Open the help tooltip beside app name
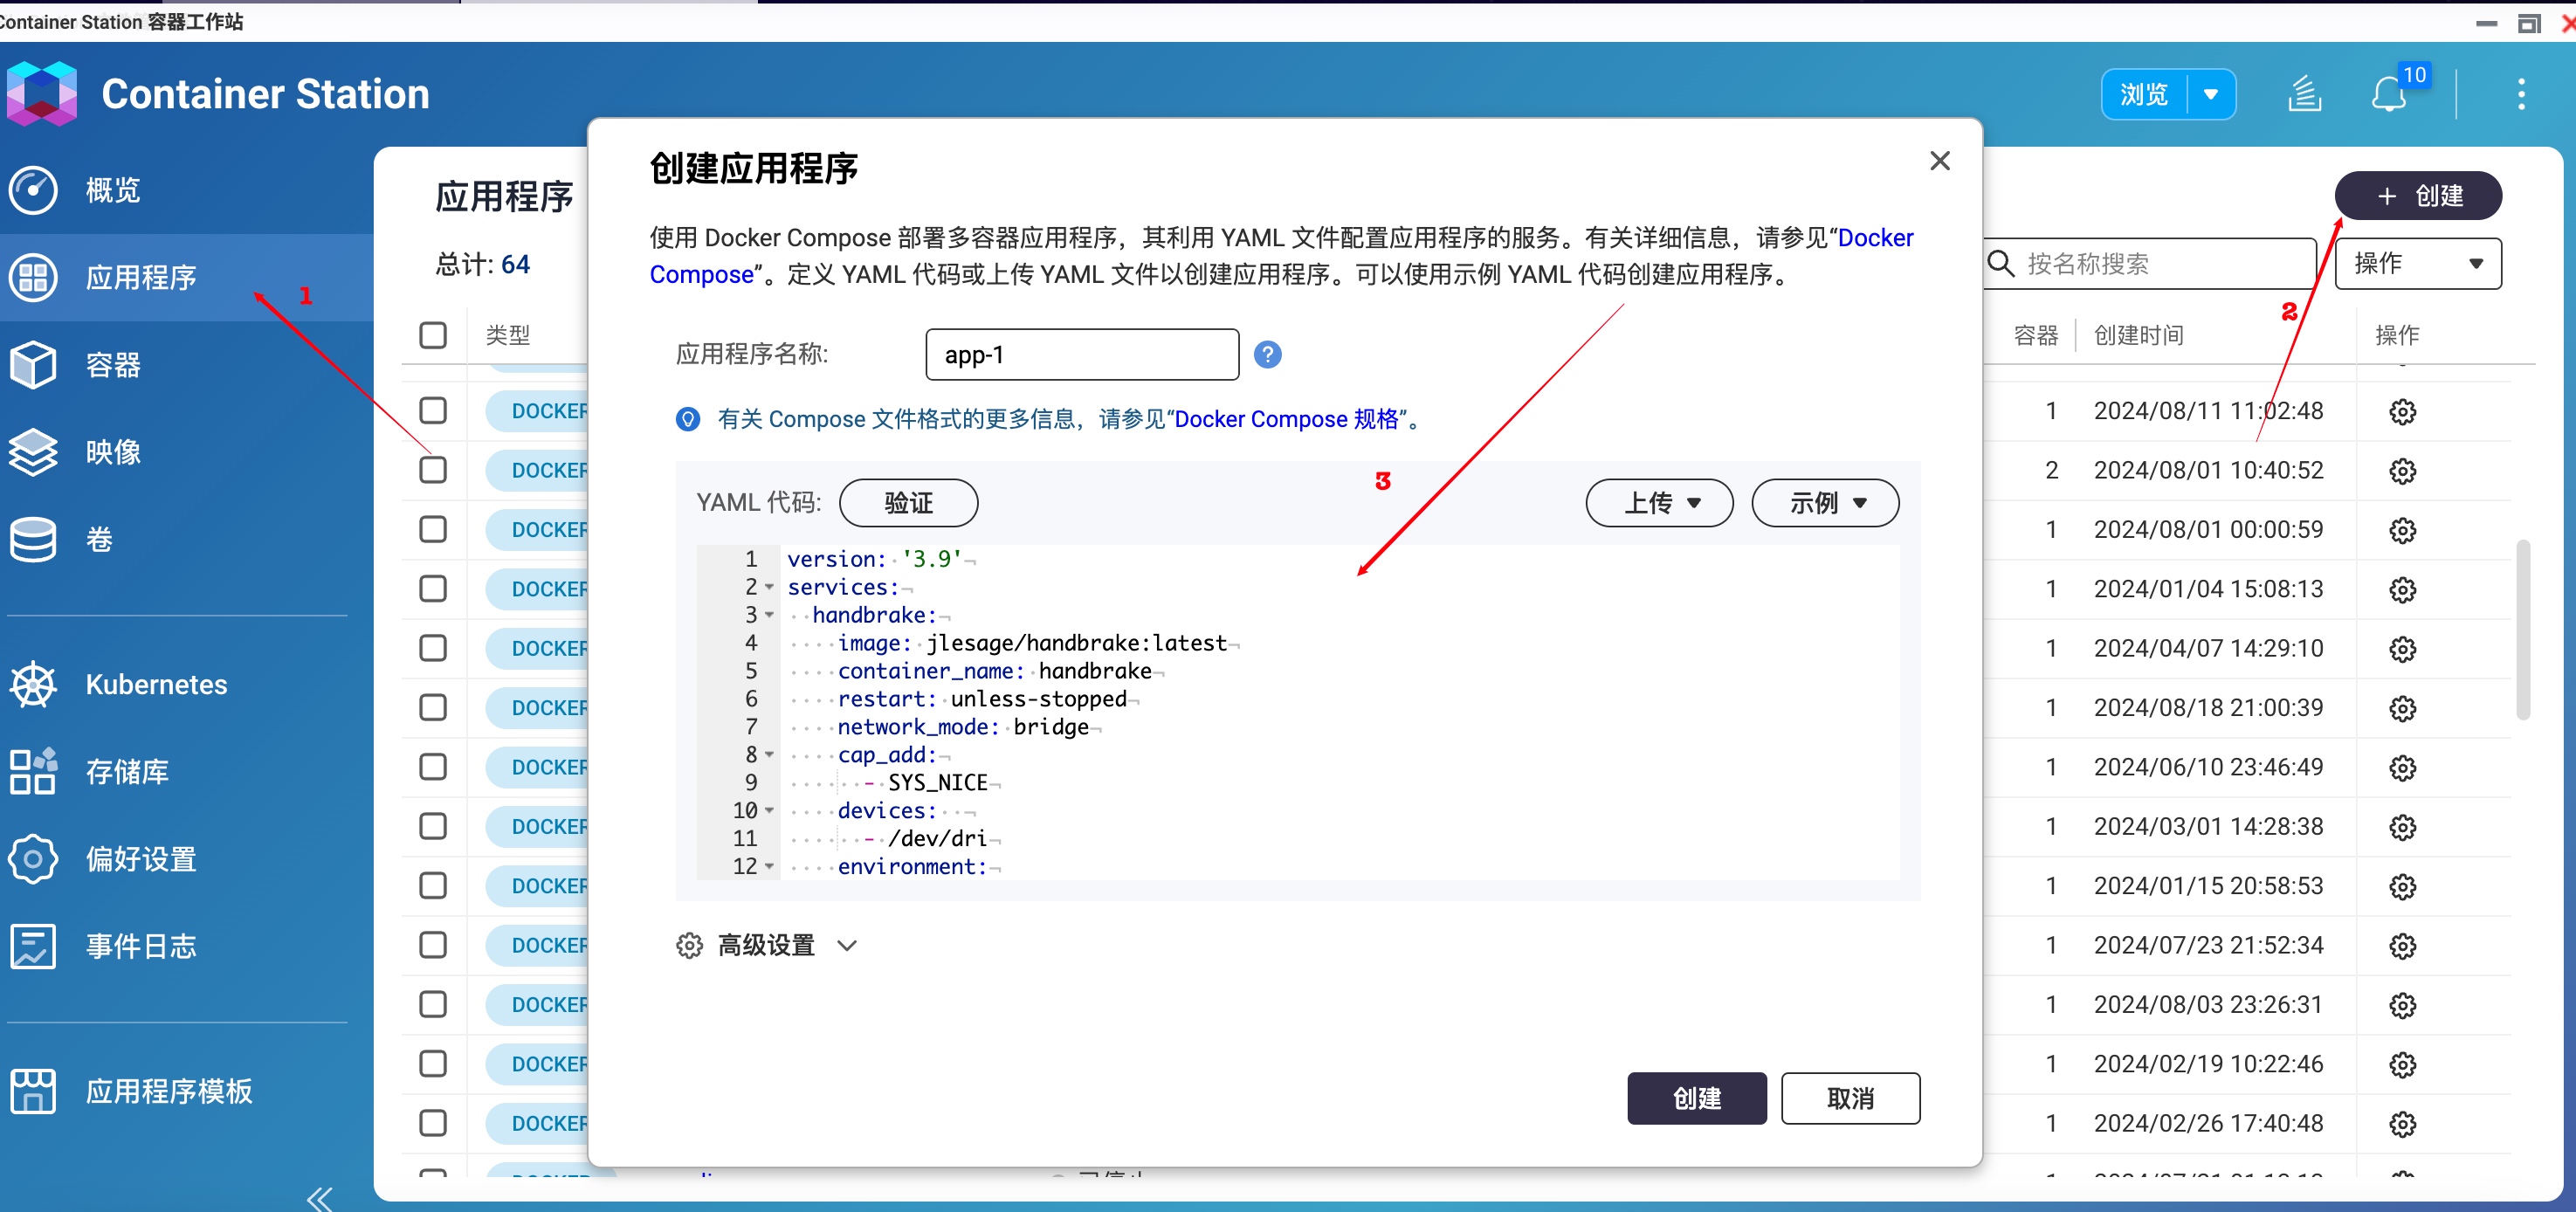Viewport: 2576px width, 1212px height. tap(1267, 354)
